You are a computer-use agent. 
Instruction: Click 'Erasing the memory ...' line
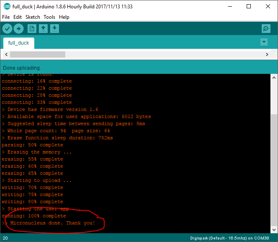[36, 152]
